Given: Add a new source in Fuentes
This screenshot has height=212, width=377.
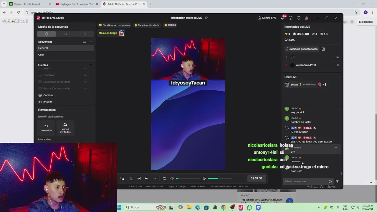Looking at the screenshot, I should (x=91, y=65).
